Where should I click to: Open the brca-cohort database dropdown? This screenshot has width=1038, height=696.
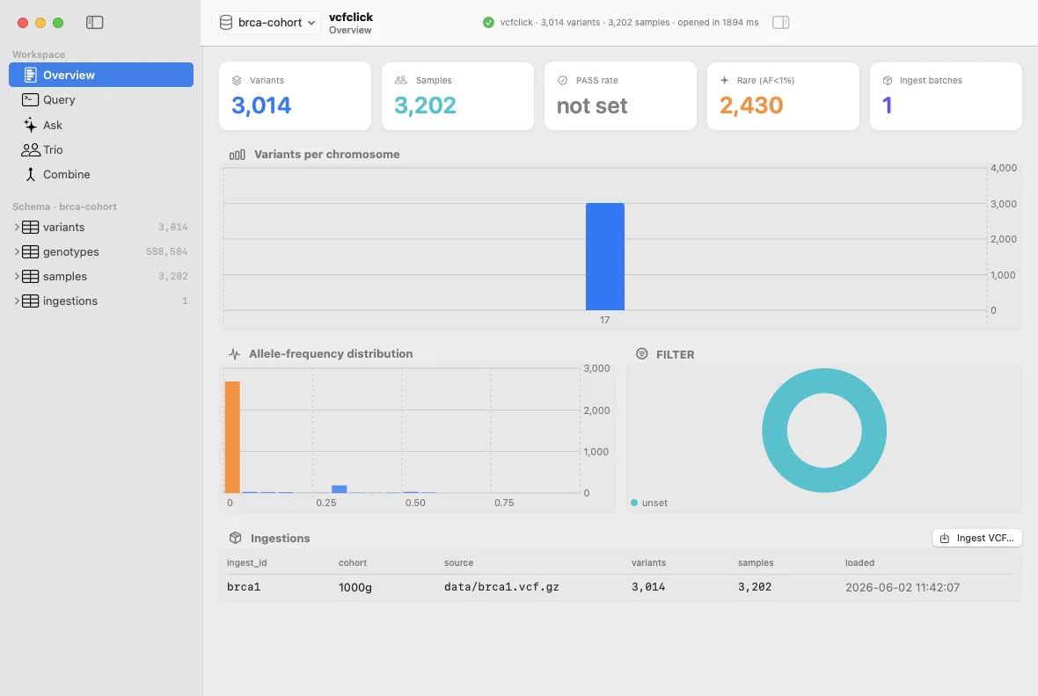click(267, 23)
